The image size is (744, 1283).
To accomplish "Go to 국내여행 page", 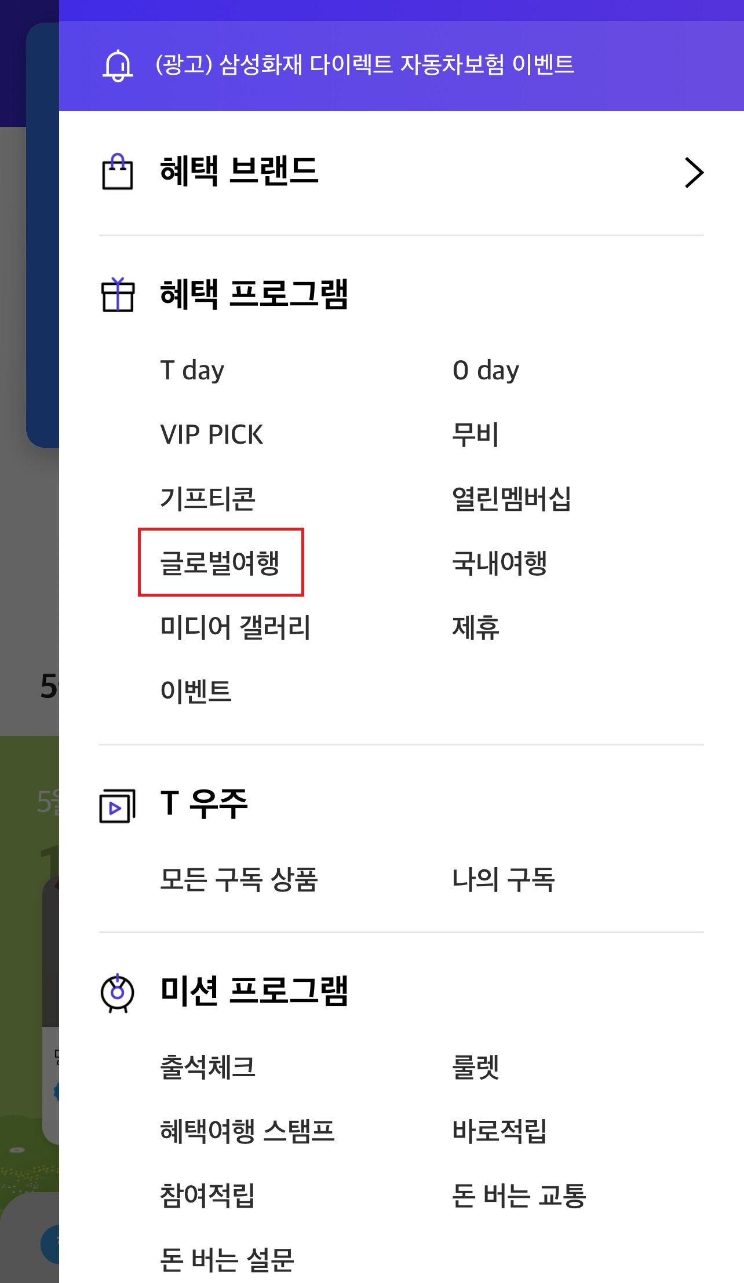I will coord(499,563).
